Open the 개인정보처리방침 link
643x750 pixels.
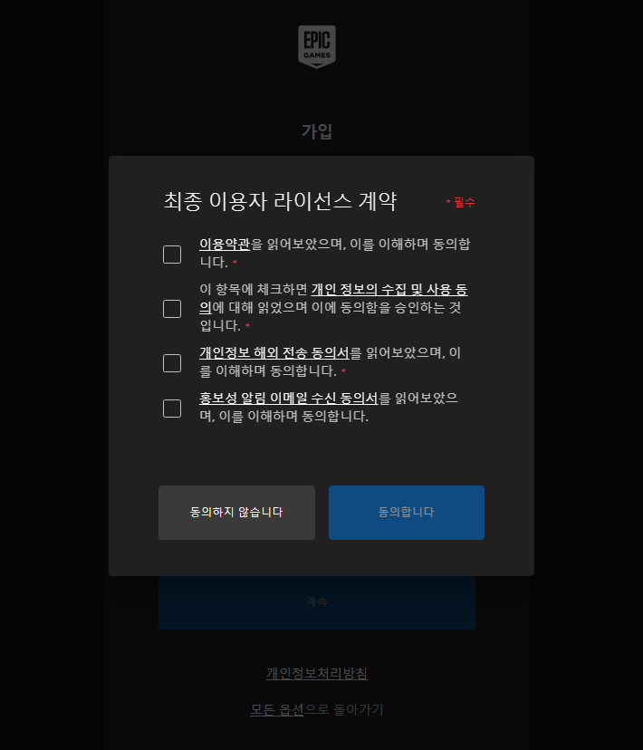[317, 674]
